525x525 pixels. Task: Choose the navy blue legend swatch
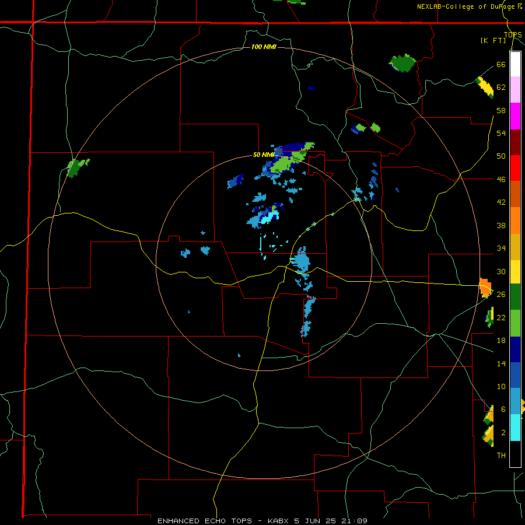click(x=515, y=349)
